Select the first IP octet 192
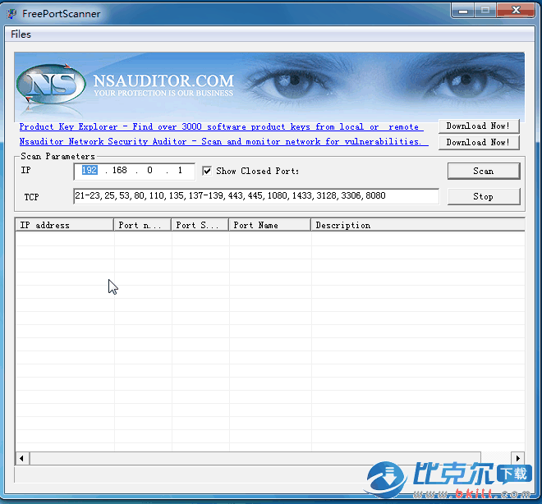The image size is (542, 504). [x=90, y=170]
